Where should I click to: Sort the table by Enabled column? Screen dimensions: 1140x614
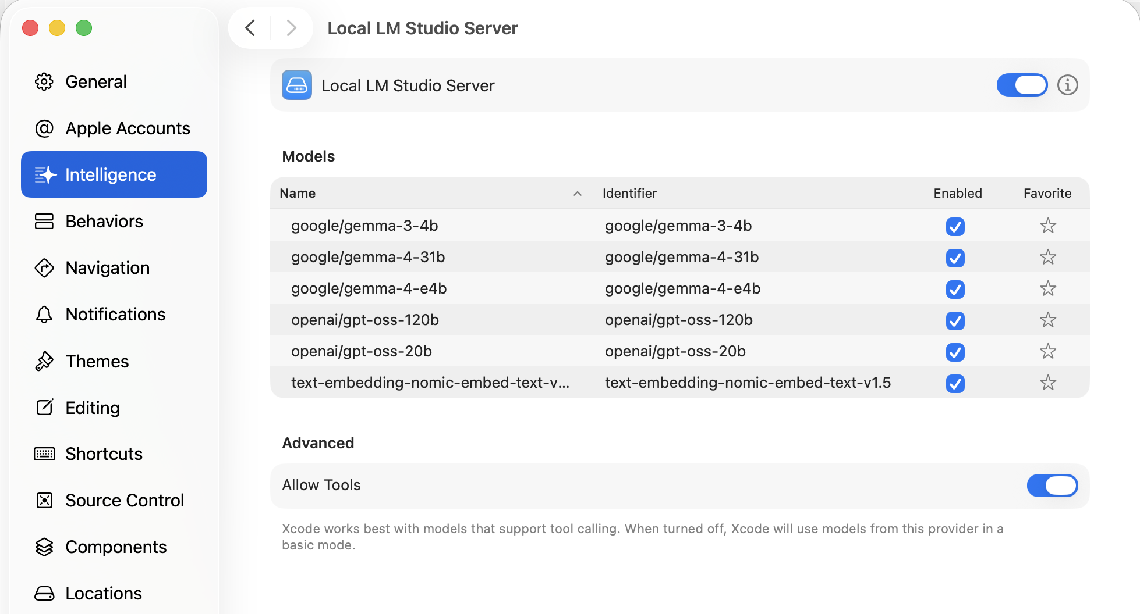(957, 194)
